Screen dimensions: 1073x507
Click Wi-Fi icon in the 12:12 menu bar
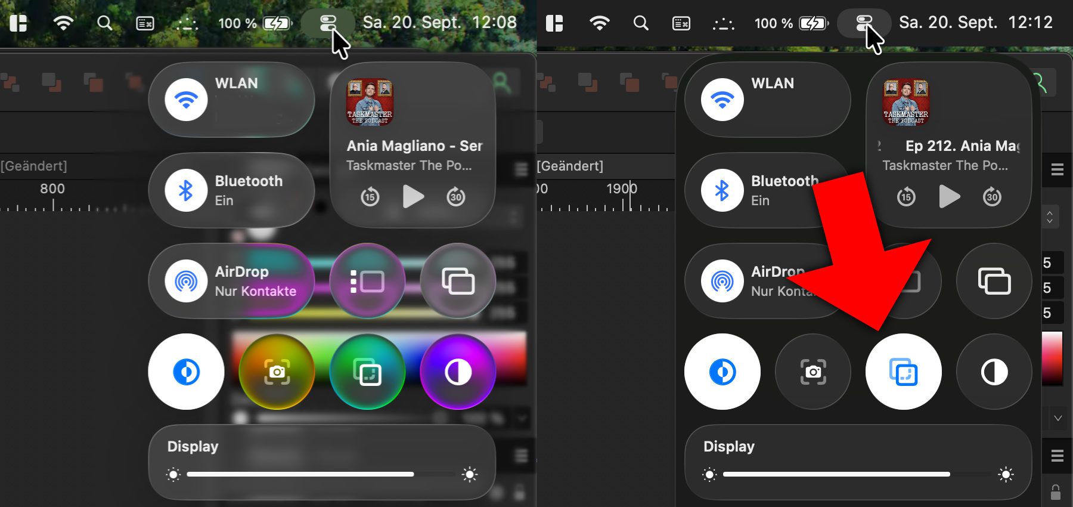coord(599,23)
